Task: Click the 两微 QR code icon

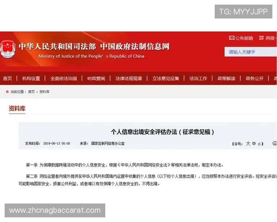Action: point(261,38)
